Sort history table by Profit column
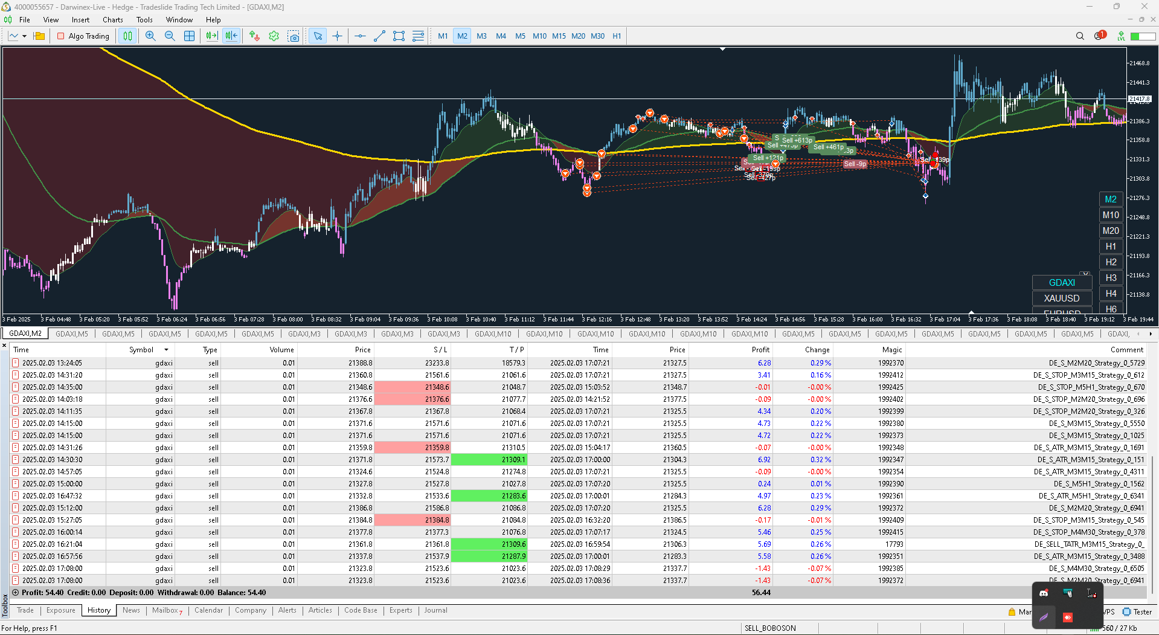This screenshot has width=1159, height=635. point(760,350)
